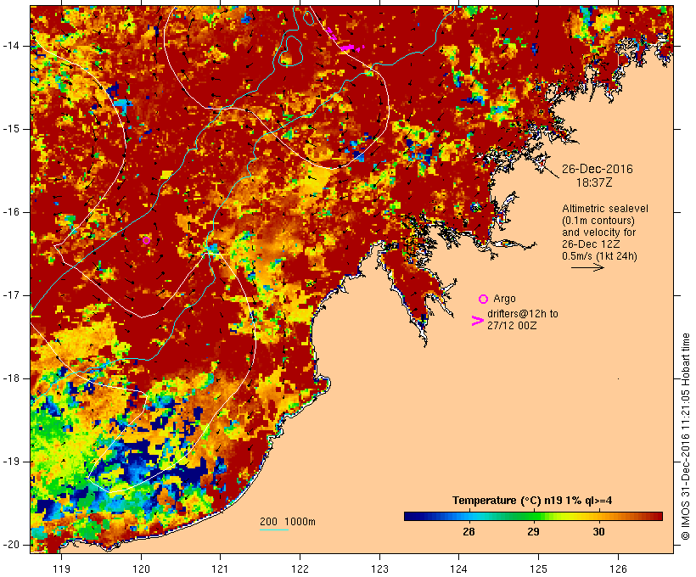Click the longitude label 119

(x=61, y=569)
